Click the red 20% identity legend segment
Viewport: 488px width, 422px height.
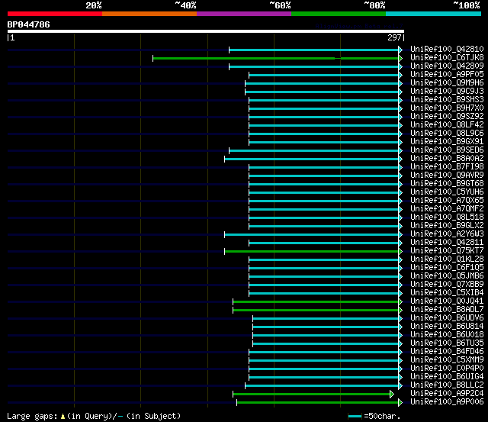(55, 14)
